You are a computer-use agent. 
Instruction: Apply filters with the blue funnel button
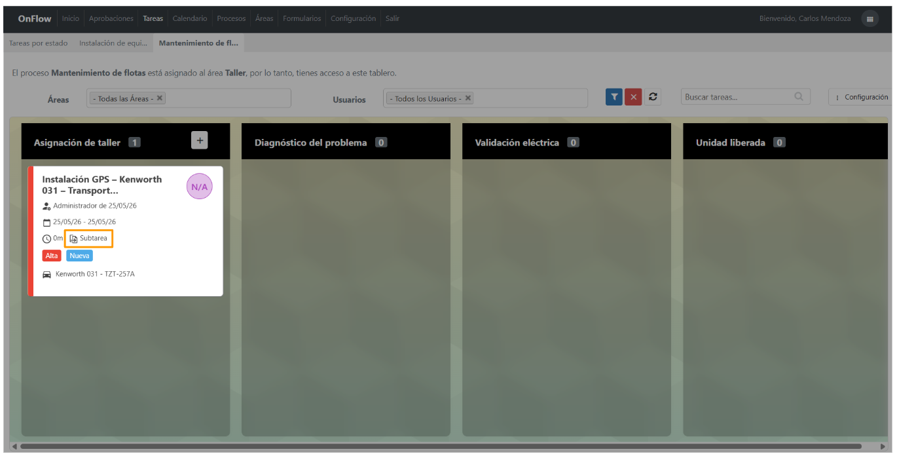pos(614,97)
